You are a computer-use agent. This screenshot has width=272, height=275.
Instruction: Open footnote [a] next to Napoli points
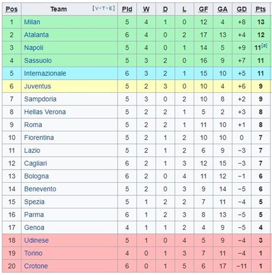[264, 45]
